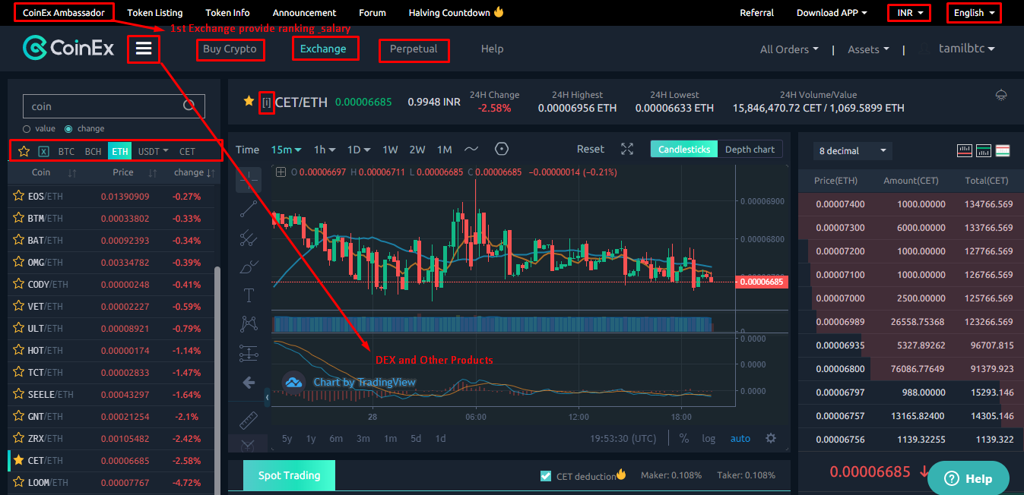Favorite the EOS/ETH pair star
The image size is (1024, 495).
click(18, 196)
